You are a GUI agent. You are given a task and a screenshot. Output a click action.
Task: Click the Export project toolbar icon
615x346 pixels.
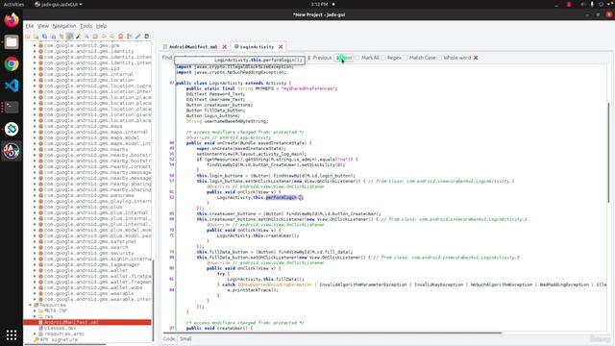53,37
